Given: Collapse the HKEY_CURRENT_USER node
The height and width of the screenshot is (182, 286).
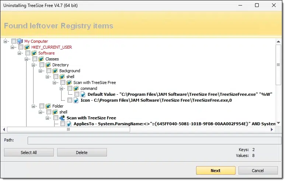Looking at the screenshot, I should click(x=12, y=47).
